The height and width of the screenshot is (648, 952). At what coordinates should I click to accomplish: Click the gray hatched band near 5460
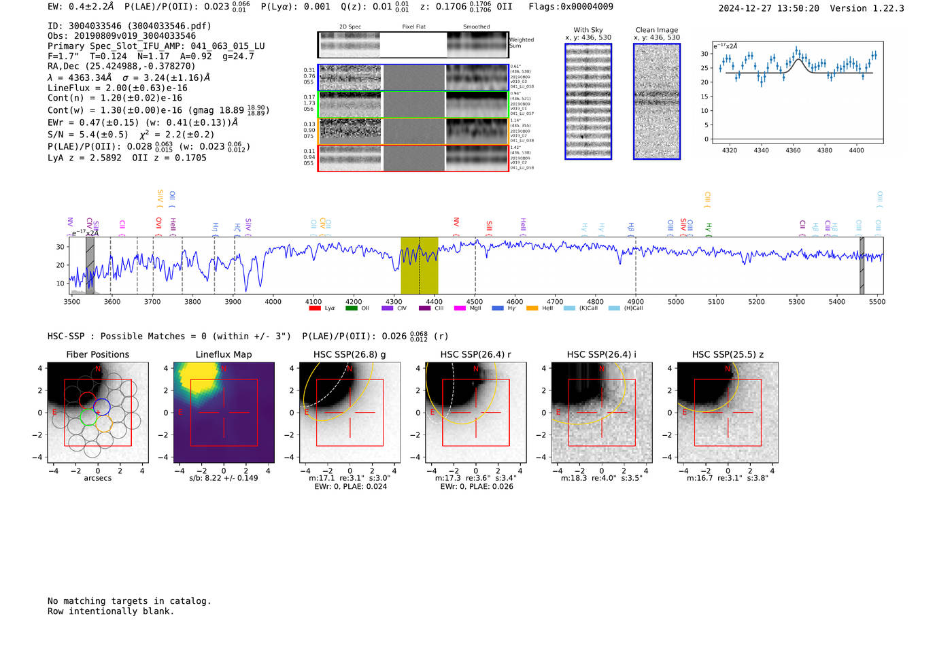pos(862,265)
